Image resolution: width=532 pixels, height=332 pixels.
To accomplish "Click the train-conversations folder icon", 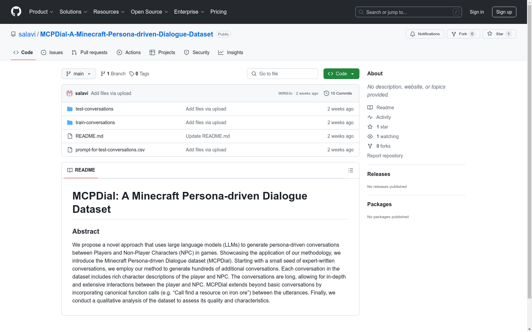I will tap(70, 123).
